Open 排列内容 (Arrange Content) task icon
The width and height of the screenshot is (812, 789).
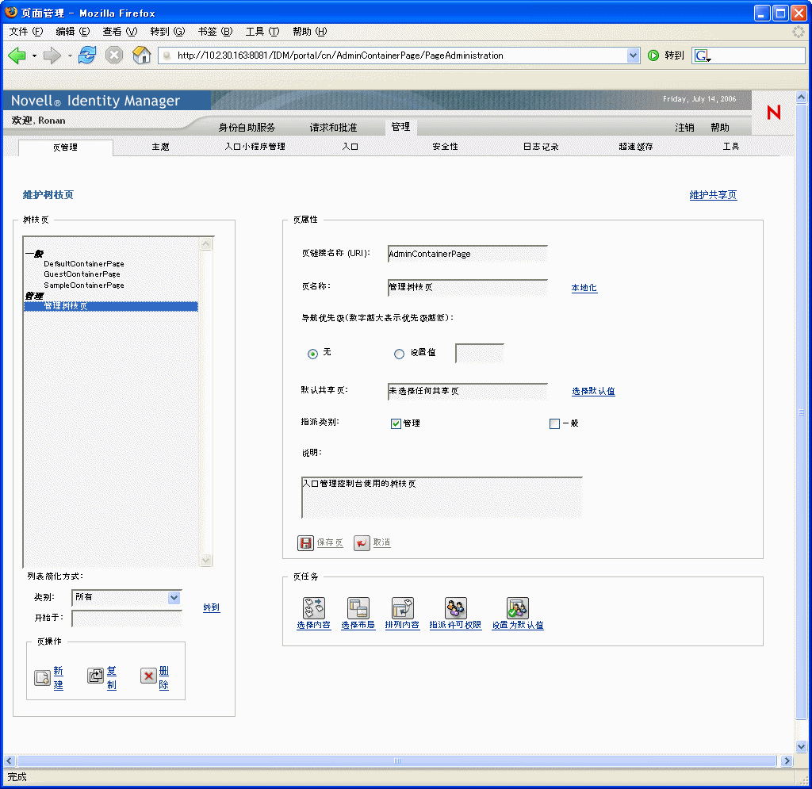(402, 608)
